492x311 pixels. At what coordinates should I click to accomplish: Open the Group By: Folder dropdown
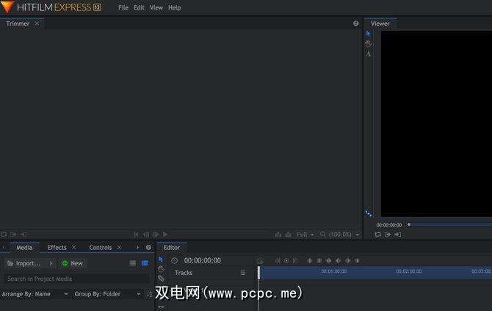point(107,294)
